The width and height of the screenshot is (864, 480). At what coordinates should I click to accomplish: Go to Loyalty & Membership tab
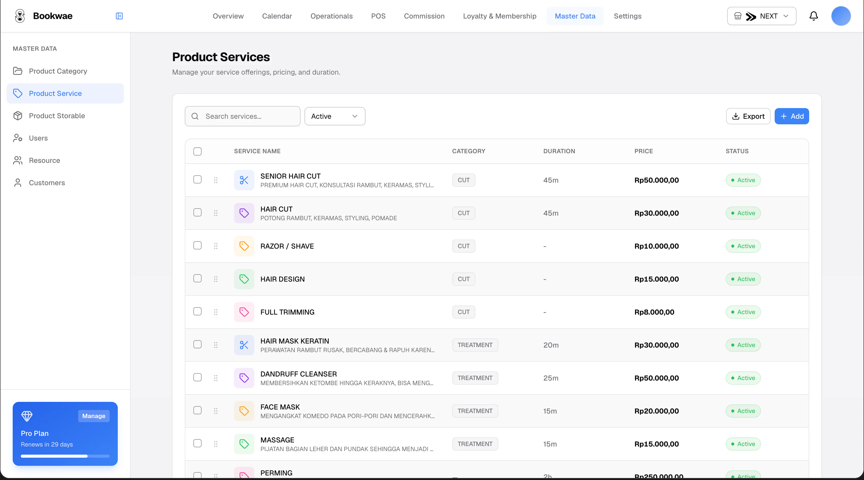500,16
